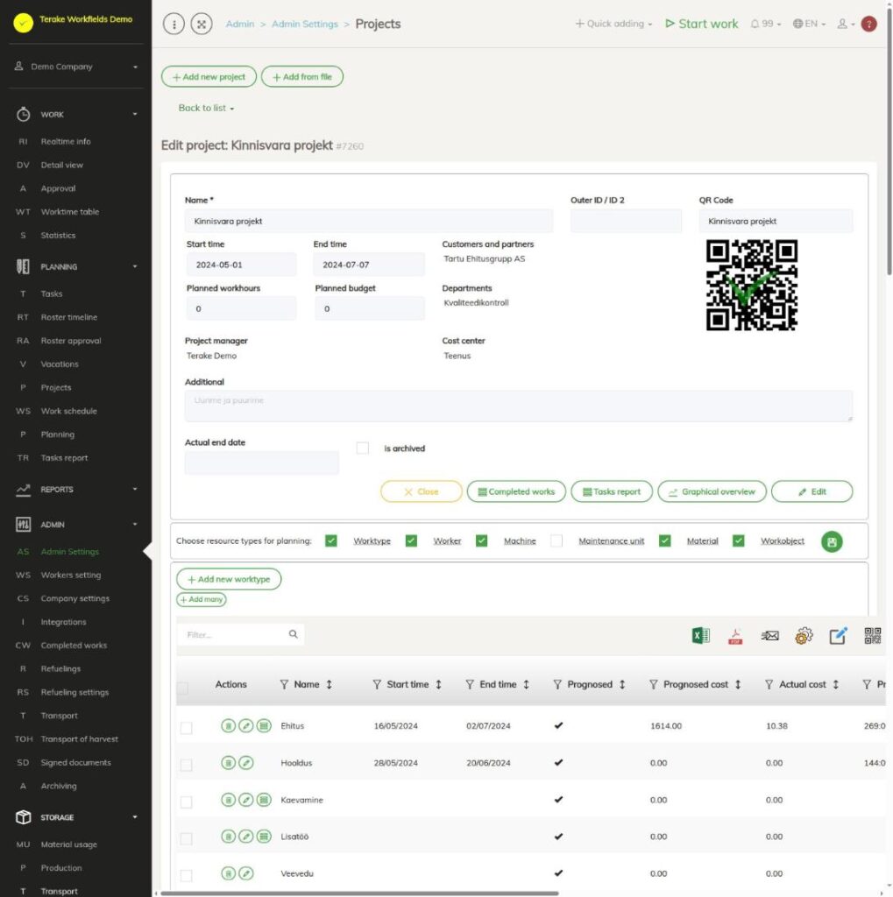This screenshot has width=893, height=897.
Task: Toggle the Worker resource checkbox
Action: 411,540
